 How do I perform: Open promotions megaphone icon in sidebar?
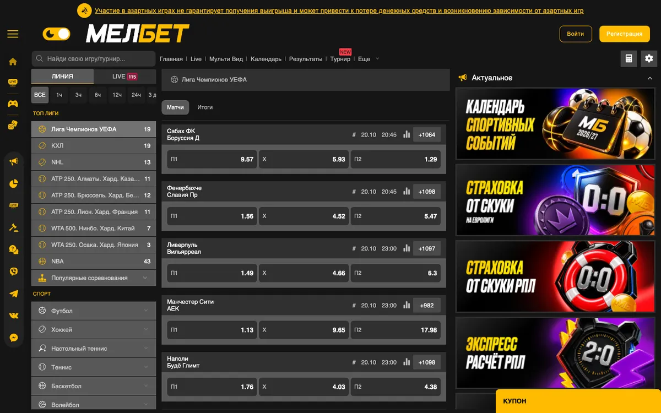pos(14,162)
